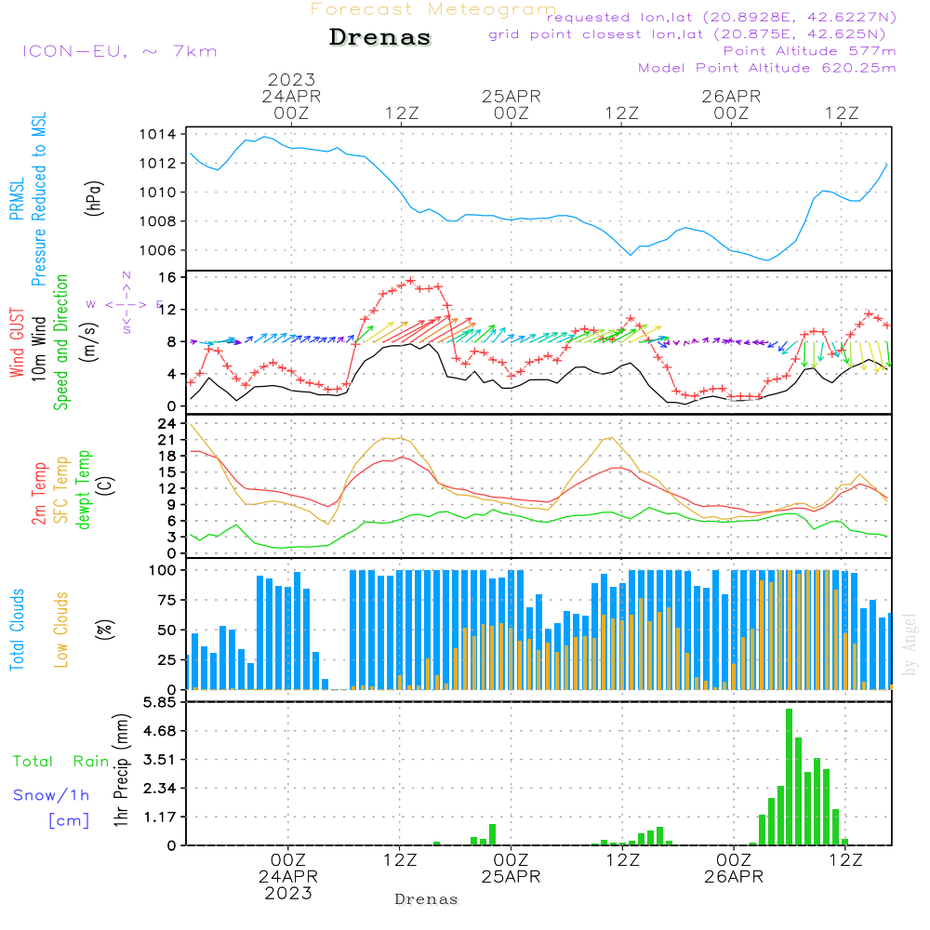Click the Speed and Direction label
The width and height of the screenshot is (930, 930).
pos(61,342)
